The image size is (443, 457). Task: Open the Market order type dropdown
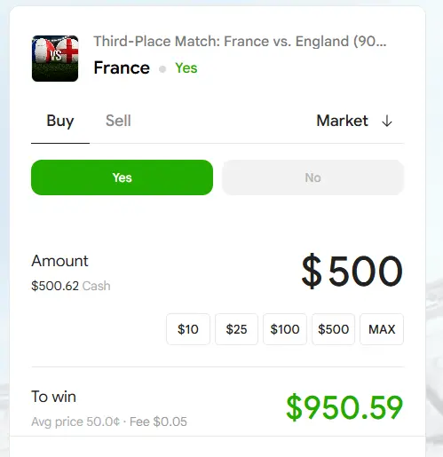point(354,121)
